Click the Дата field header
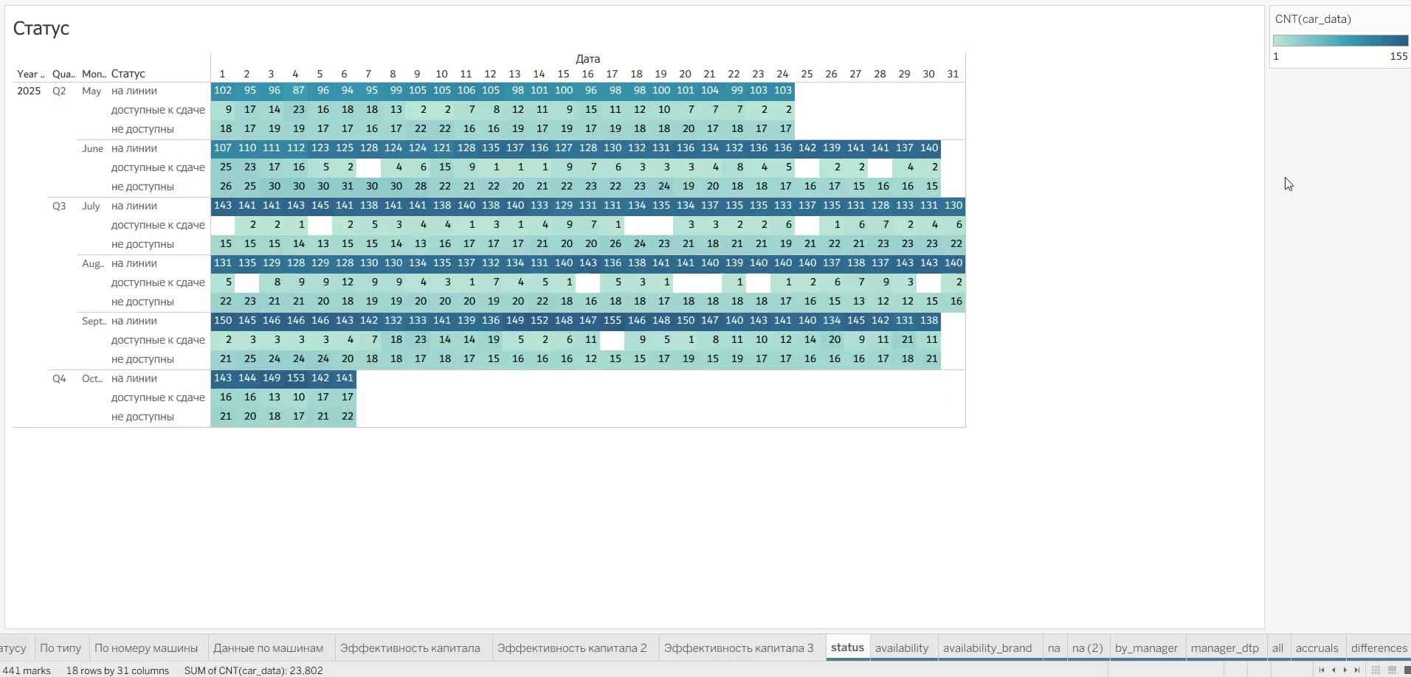 click(x=587, y=59)
